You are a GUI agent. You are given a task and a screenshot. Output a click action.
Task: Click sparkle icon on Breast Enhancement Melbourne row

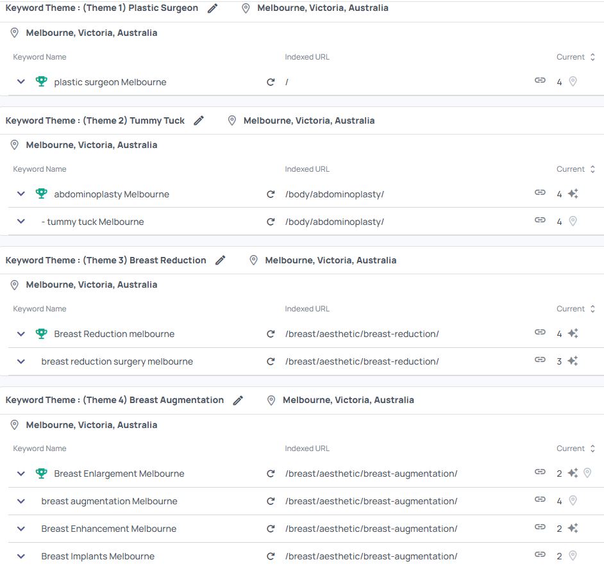[x=573, y=529]
